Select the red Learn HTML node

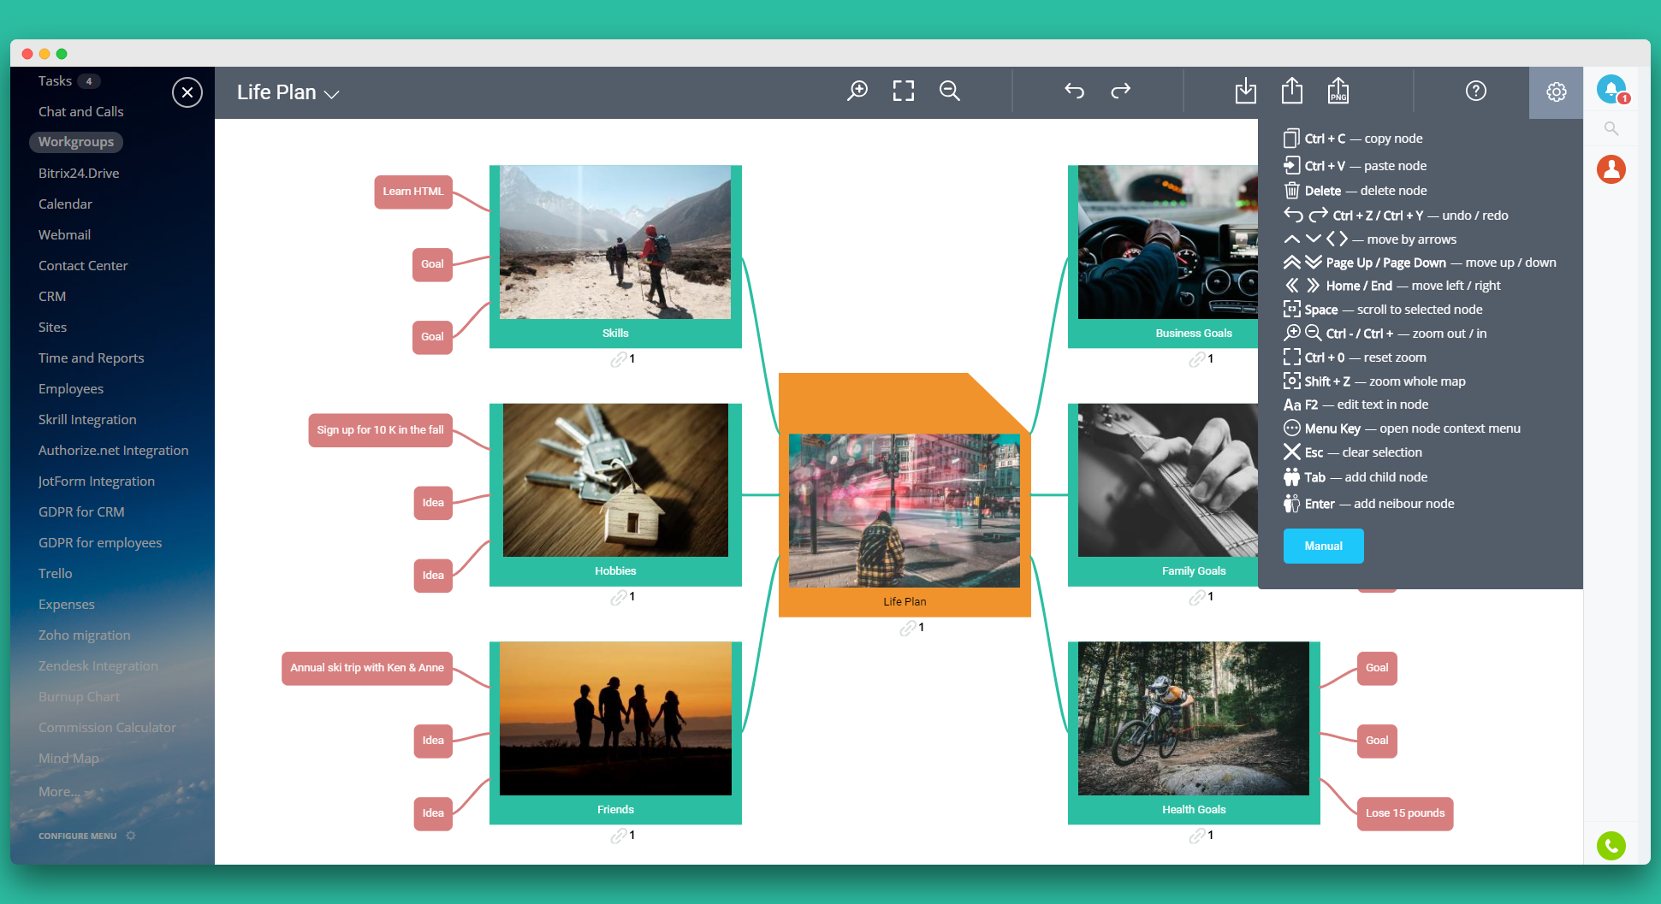(x=412, y=192)
